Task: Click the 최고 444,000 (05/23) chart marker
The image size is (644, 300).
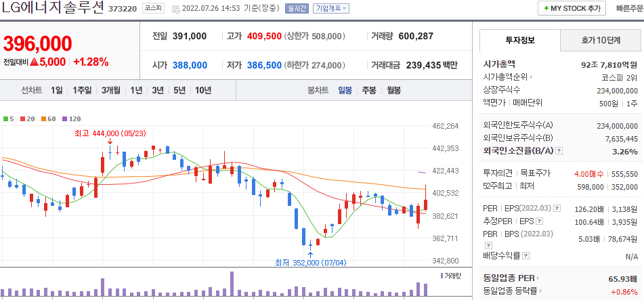Action: pos(110,133)
